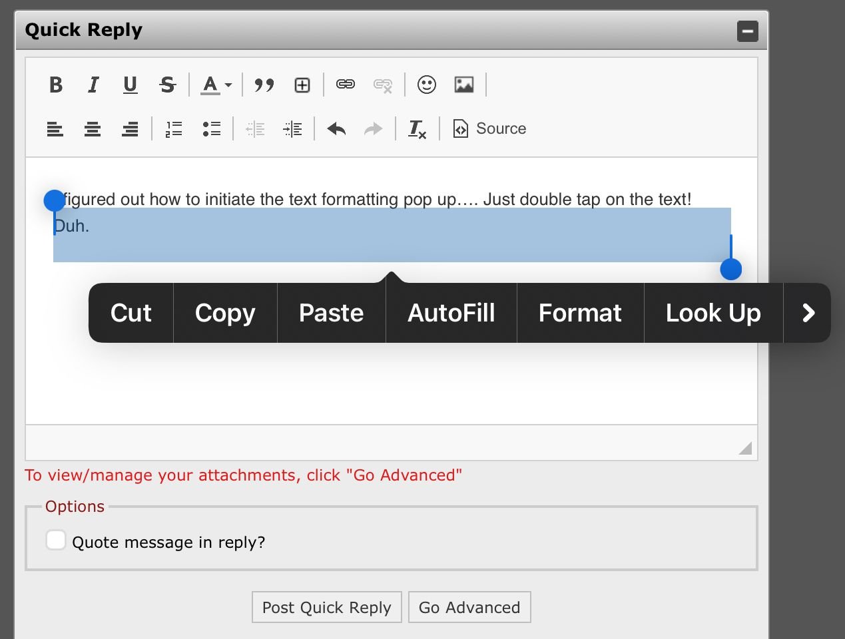
Task: Insert a bulleted list
Action: click(211, 129)
